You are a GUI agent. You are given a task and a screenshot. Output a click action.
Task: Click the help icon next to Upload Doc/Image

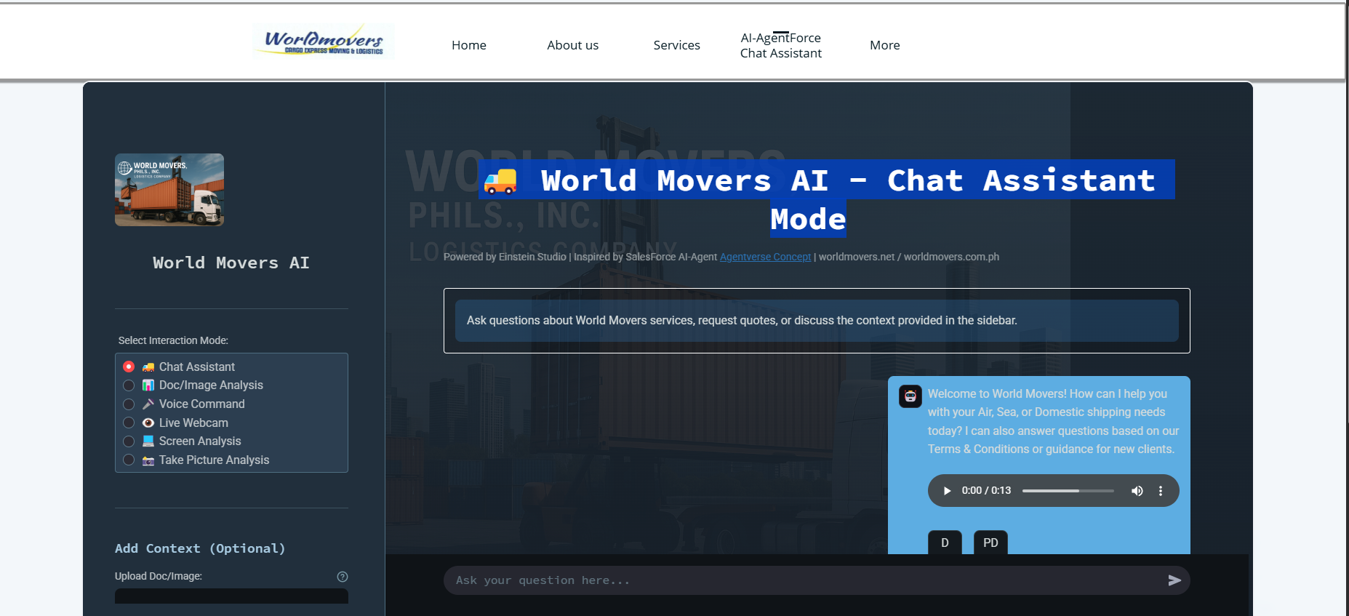coord(343,577)
